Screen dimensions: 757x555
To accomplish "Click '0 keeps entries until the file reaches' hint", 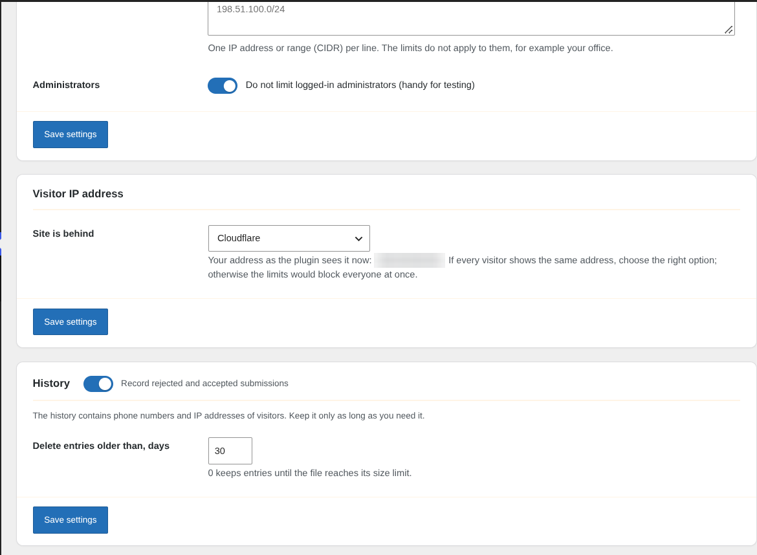I will point(310,473).
